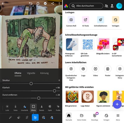The image size is (124, 123).
Task: Click the Dunst entfernen value + 28
Action: 58,95
